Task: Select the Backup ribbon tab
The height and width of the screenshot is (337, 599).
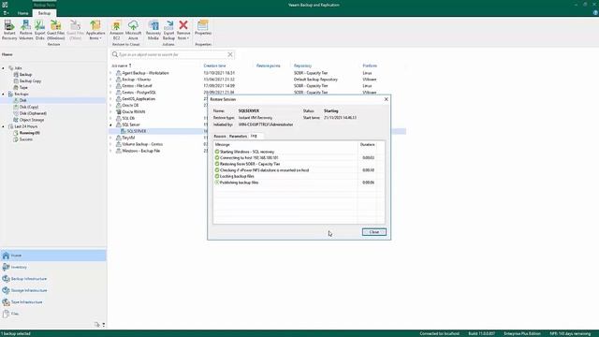Action: click(44, 13)
